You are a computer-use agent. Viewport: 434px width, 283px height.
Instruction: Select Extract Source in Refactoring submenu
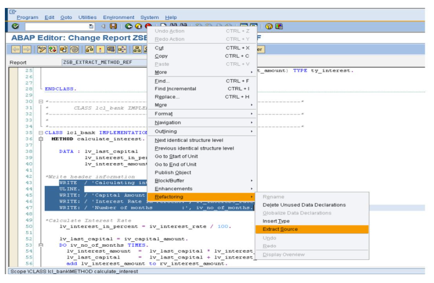312,229
